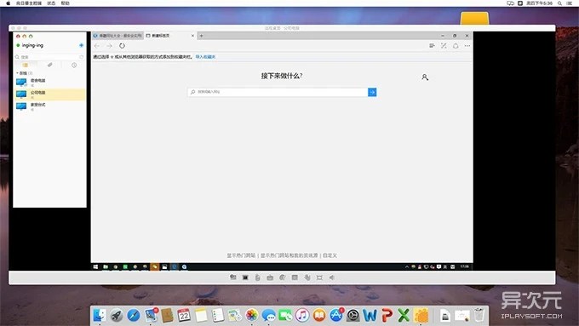Click the fullscreen frame icon in remote toolbar
Screen dimensions: 579x326
[x=319, y=277]
